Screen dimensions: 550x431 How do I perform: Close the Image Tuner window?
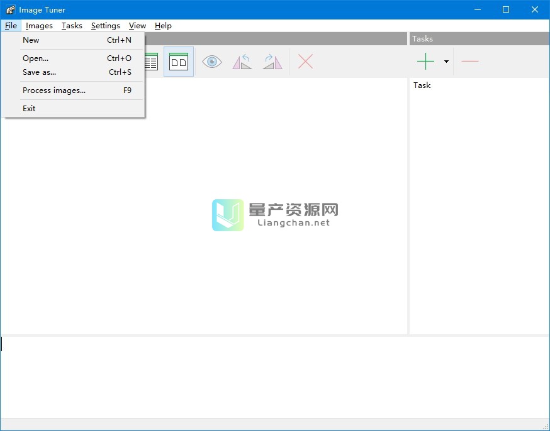pyautogui.click(x=534, y=10)
